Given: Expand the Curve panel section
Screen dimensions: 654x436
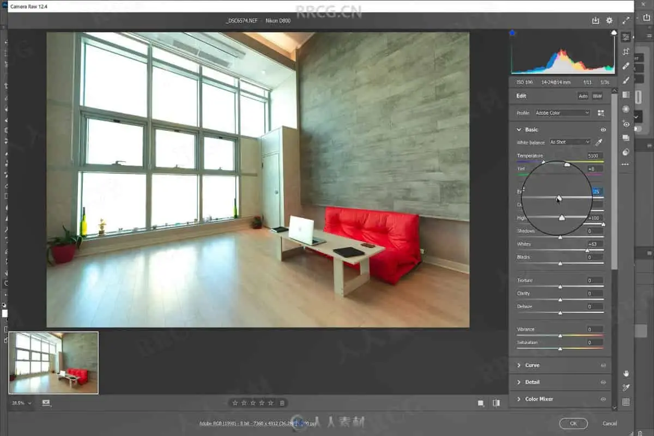Looking at the screenshot, I should coord(532,365).
